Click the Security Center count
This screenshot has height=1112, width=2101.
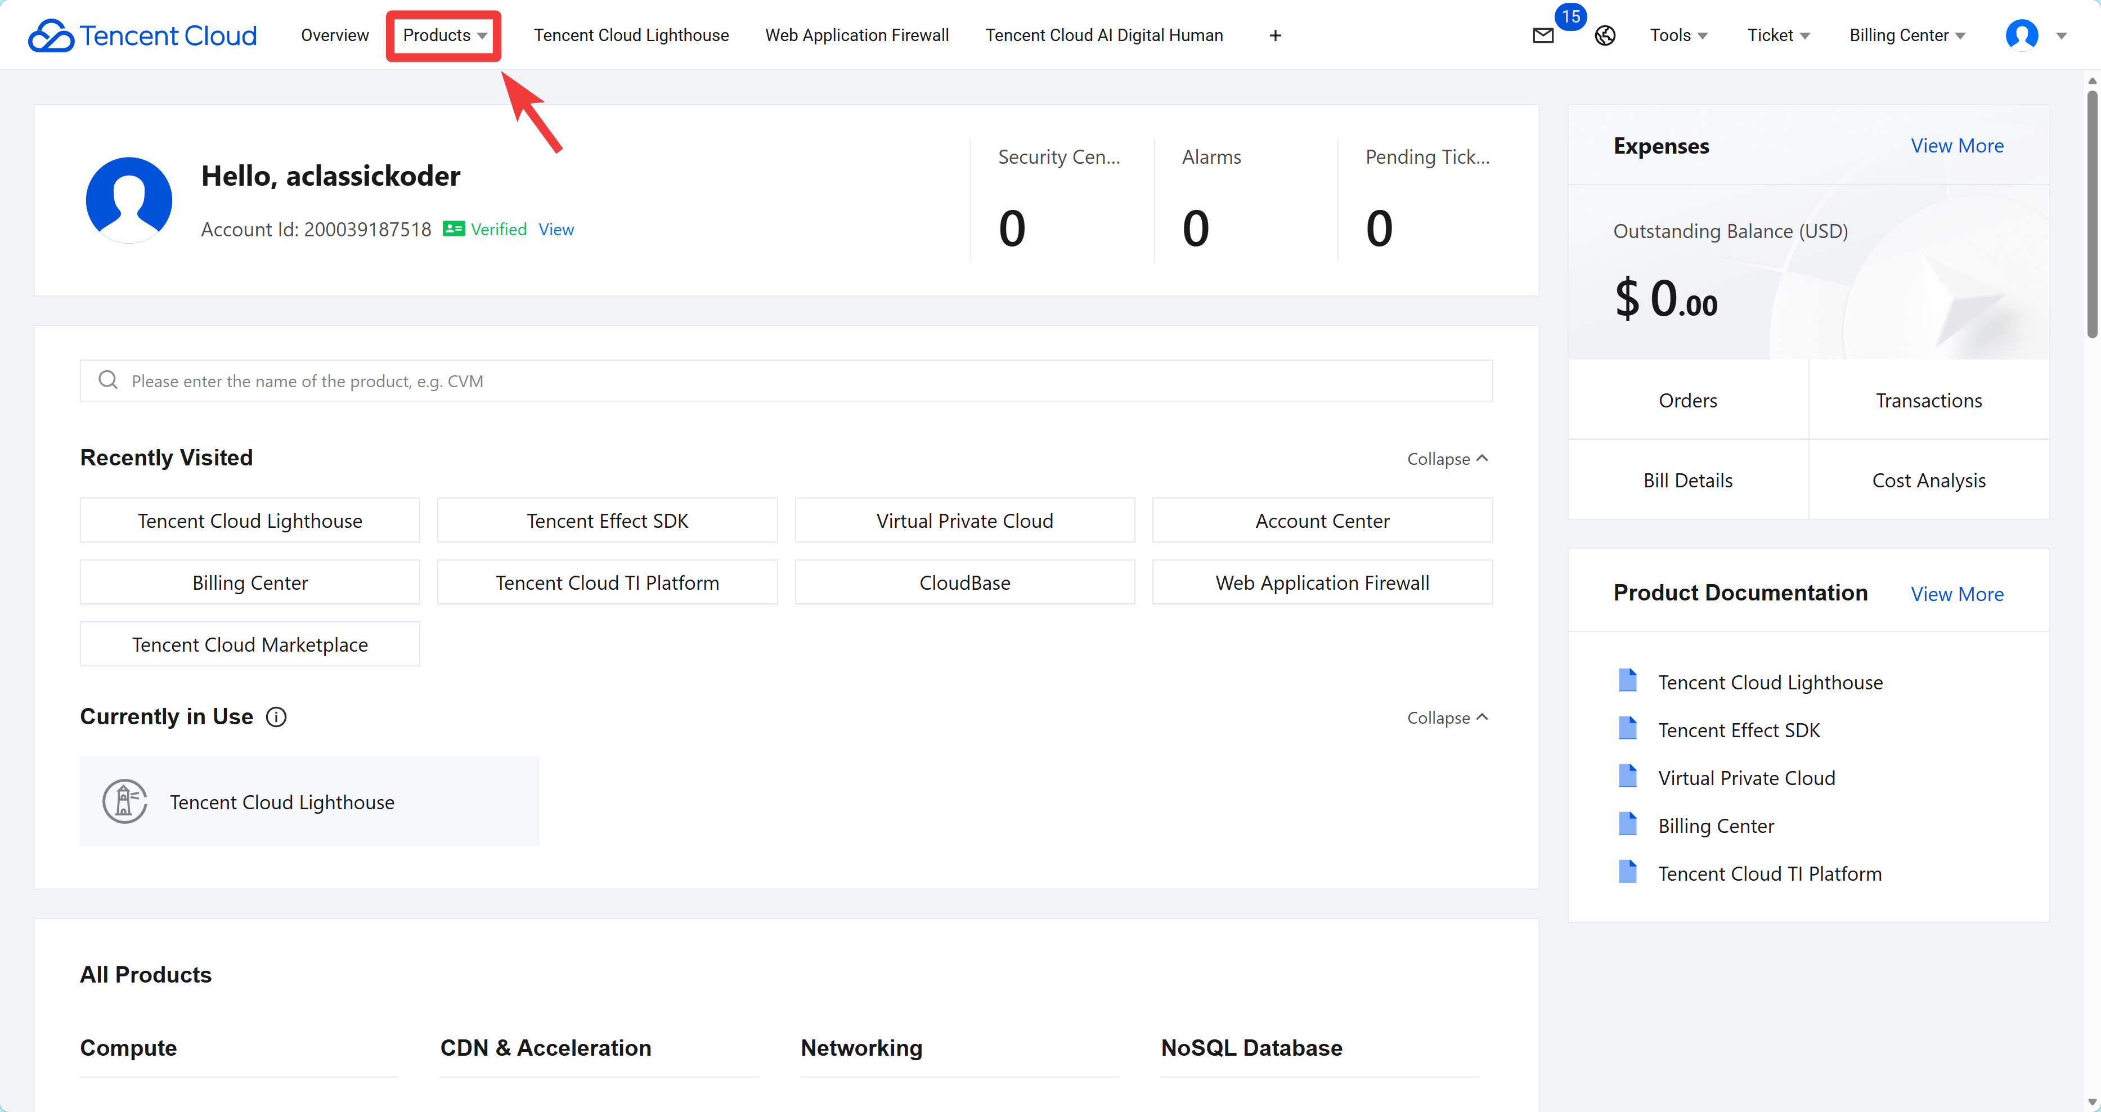pos(1012,228)
